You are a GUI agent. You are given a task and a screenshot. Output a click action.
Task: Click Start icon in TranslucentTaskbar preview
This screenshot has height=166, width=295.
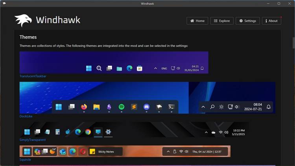[89, 68]
